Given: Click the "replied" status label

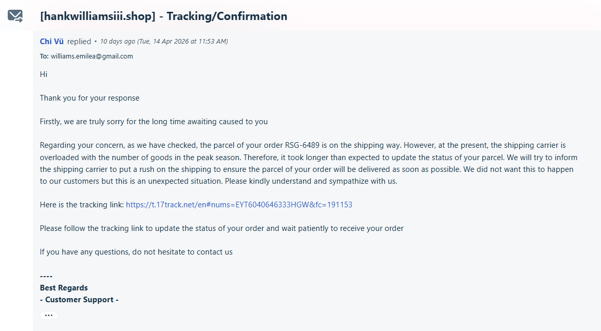Looking at the screenshot, I should [x=79, y=42].
